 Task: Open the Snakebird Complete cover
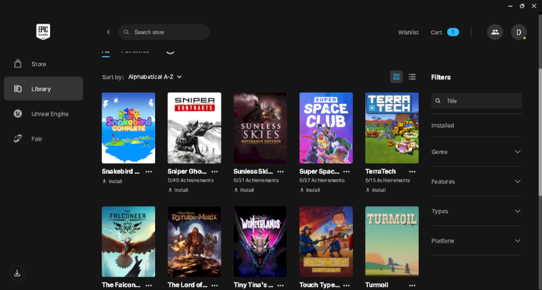[128, 128]
